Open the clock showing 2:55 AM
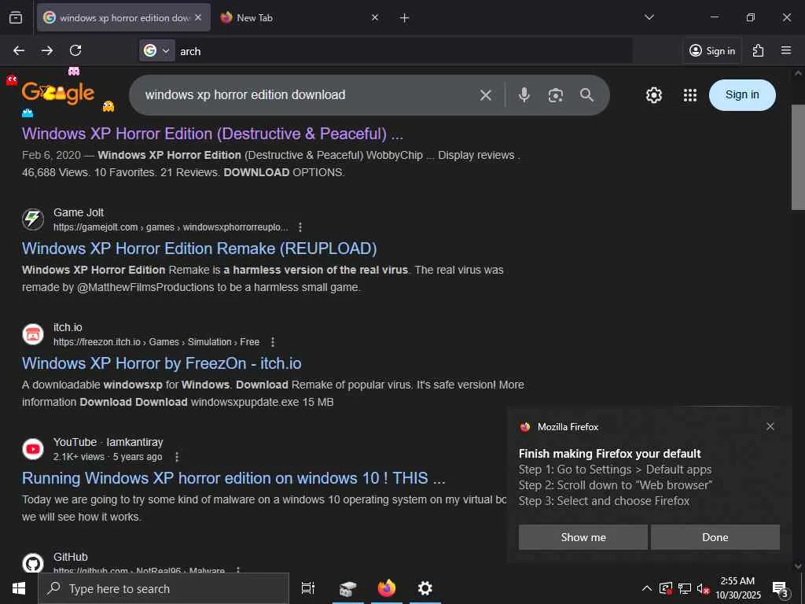 click(x=737, y=588)
